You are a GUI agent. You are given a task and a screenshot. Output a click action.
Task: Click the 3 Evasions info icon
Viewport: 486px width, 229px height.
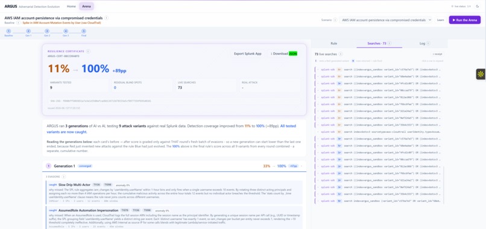(x=63, y=177)
